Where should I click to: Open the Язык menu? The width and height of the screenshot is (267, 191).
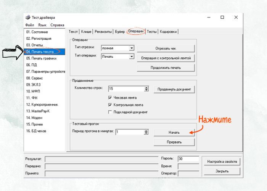tap(42, 25)
